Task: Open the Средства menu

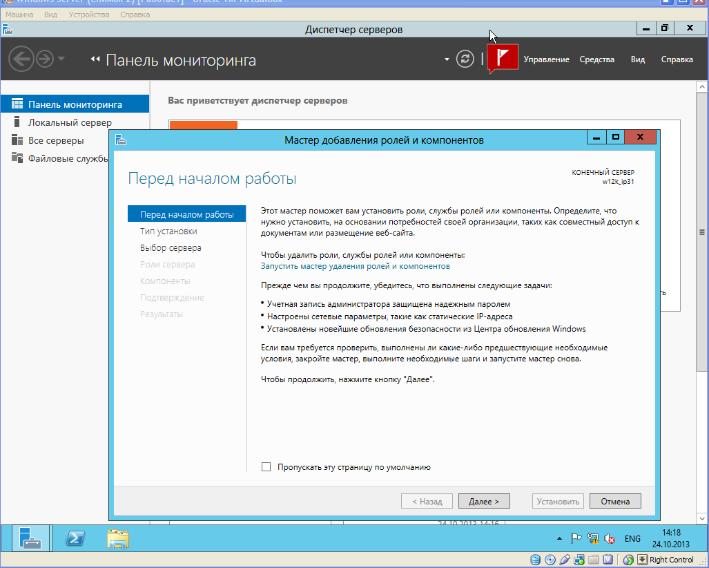Action: (597, 59)
